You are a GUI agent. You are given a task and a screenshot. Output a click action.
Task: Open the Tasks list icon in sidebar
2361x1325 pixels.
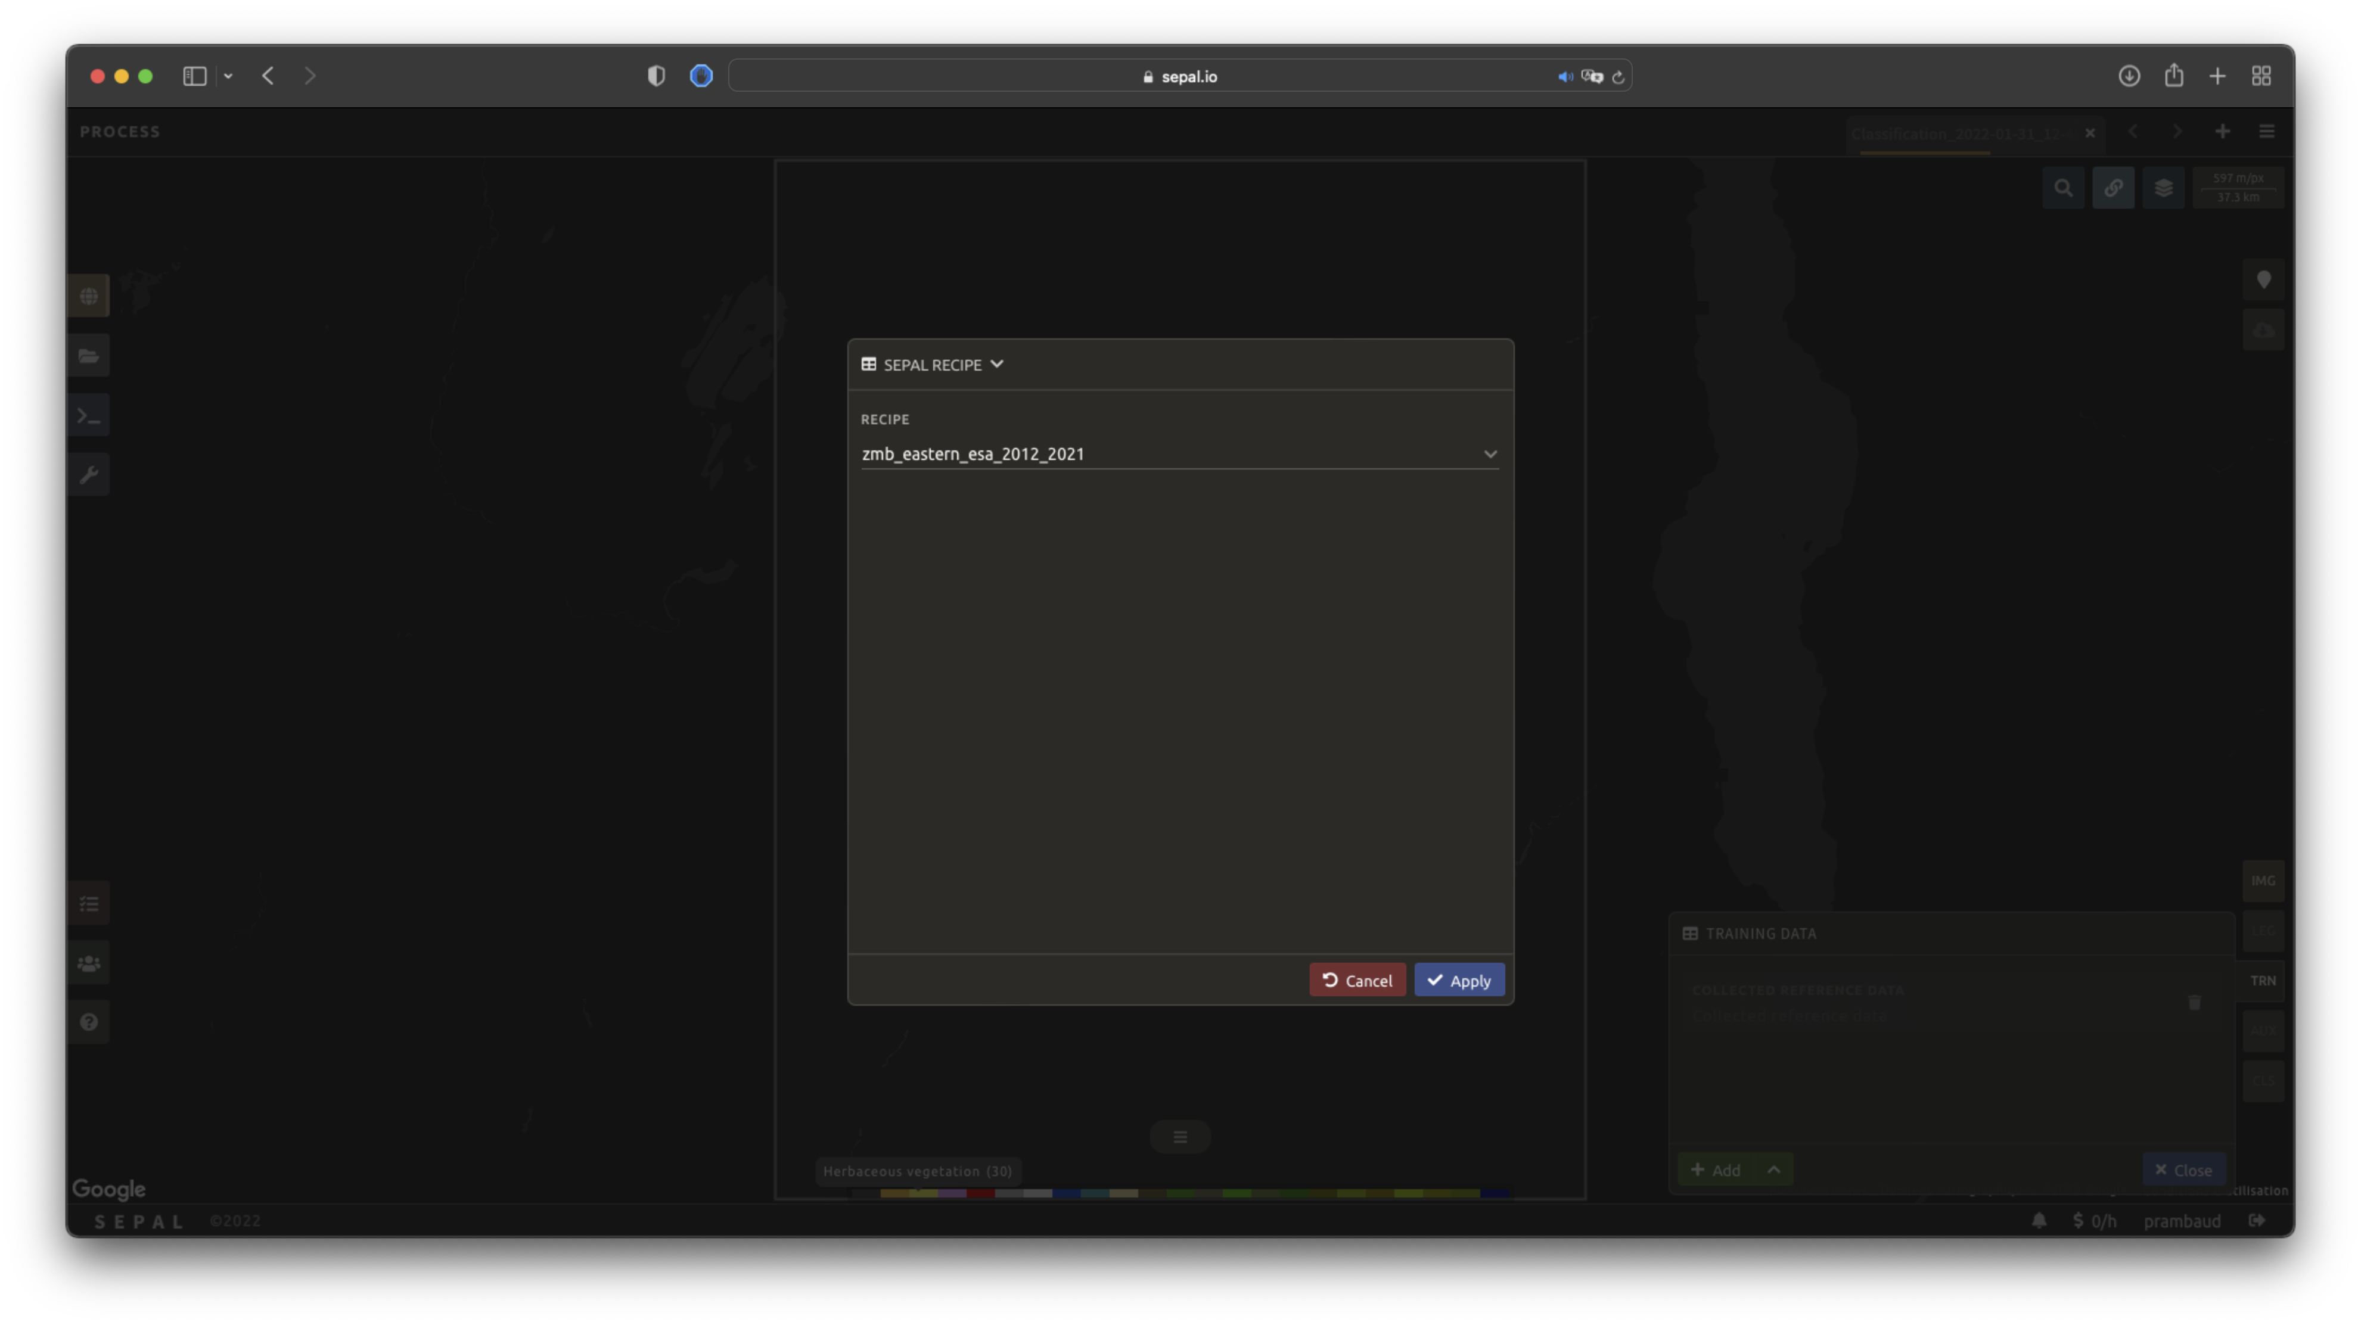click(x=89, y=904)
